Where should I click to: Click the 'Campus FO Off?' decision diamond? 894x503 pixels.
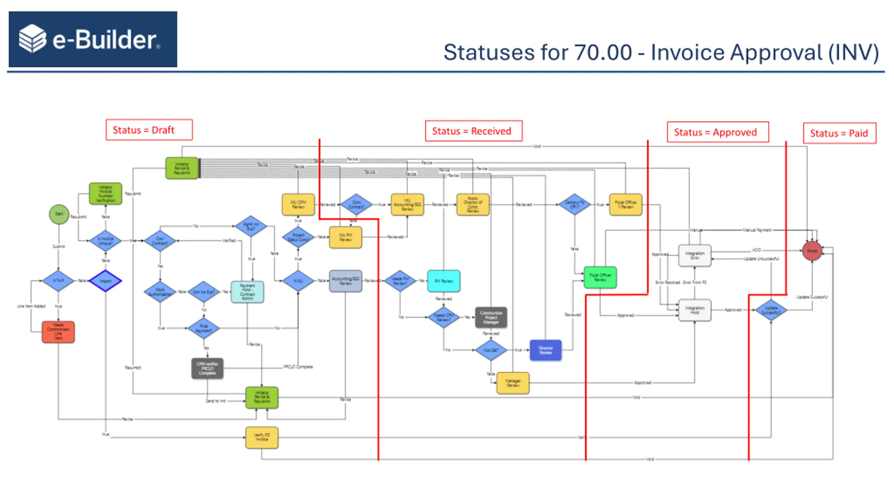tap(574, 204)
